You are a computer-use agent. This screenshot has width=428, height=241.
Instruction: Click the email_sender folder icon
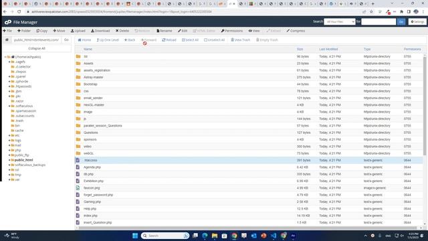[x=78, y=98]
